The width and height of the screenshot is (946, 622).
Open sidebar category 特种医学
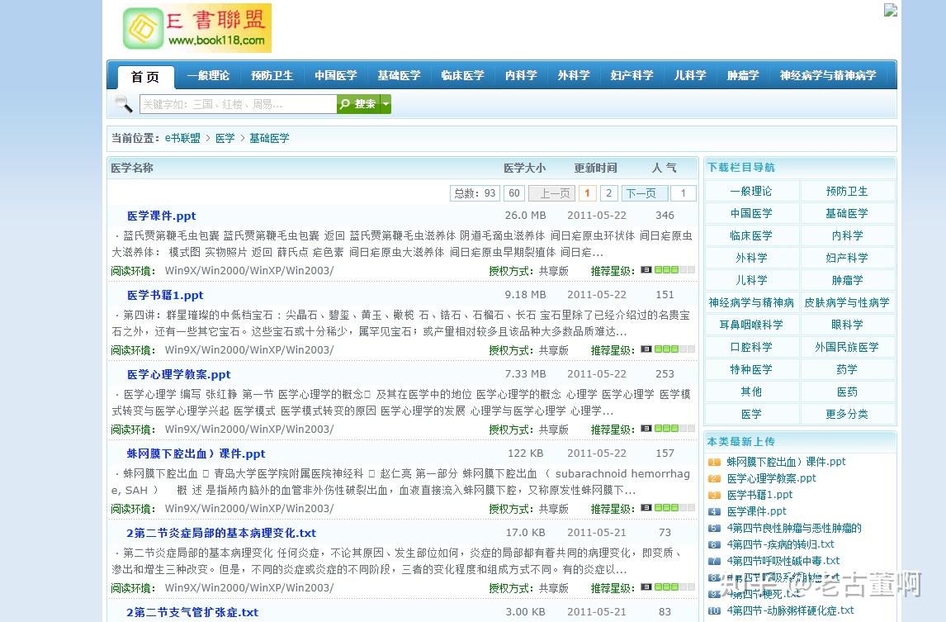751,369
